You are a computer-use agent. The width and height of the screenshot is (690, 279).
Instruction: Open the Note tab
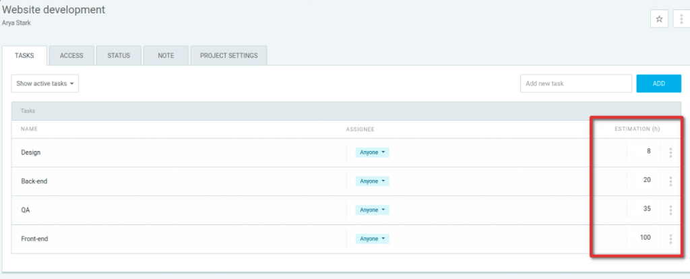click(166, 56)
